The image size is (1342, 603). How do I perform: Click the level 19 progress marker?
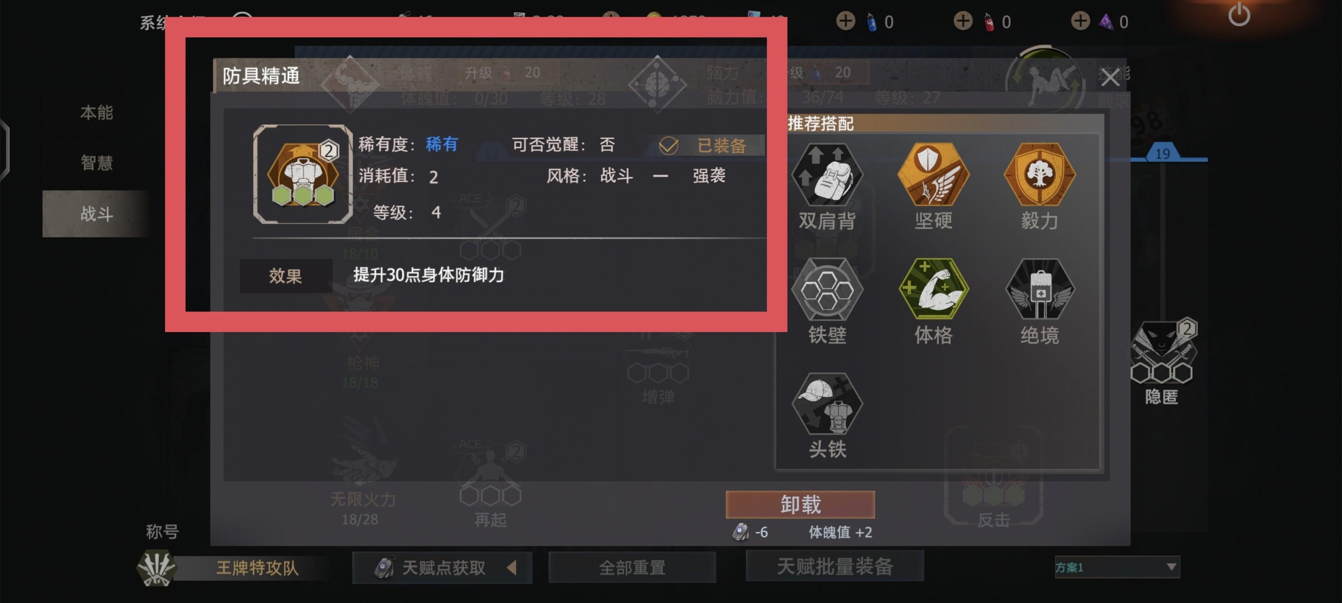[x=1162, y=153]
